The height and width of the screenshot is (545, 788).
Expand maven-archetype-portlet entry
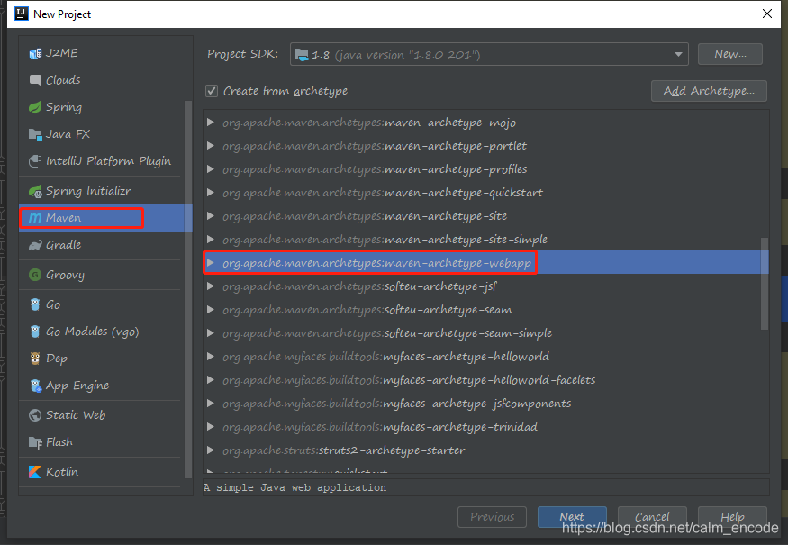[x=211, y=146]
